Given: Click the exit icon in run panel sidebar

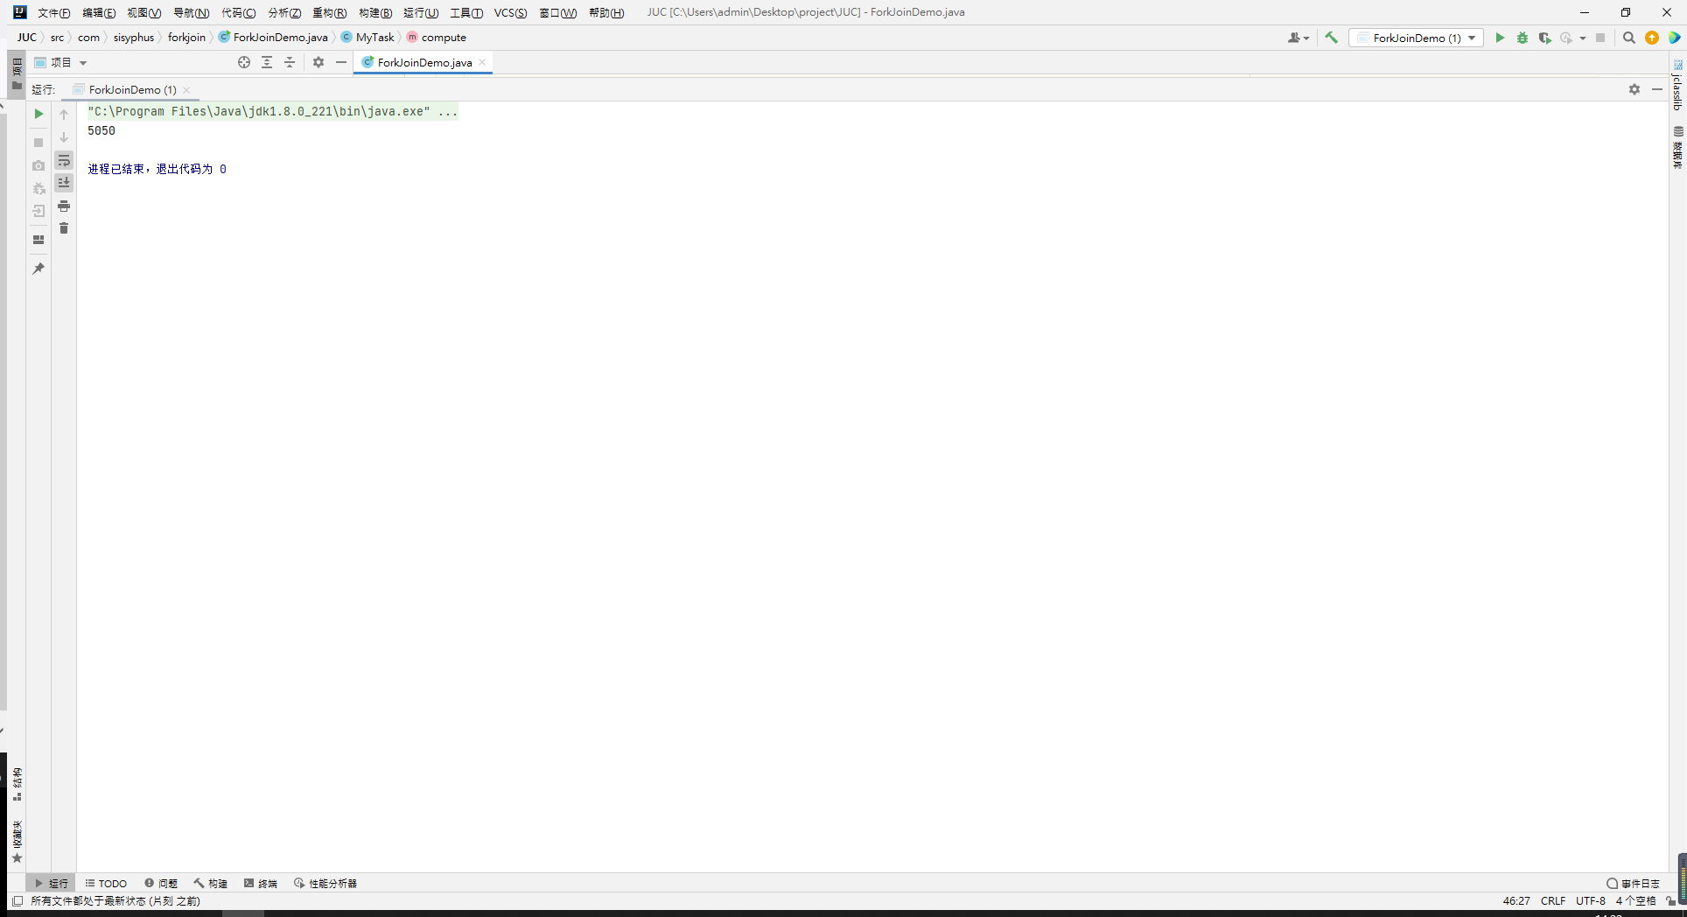Looking at the screenshot, I should pos(38,211).
